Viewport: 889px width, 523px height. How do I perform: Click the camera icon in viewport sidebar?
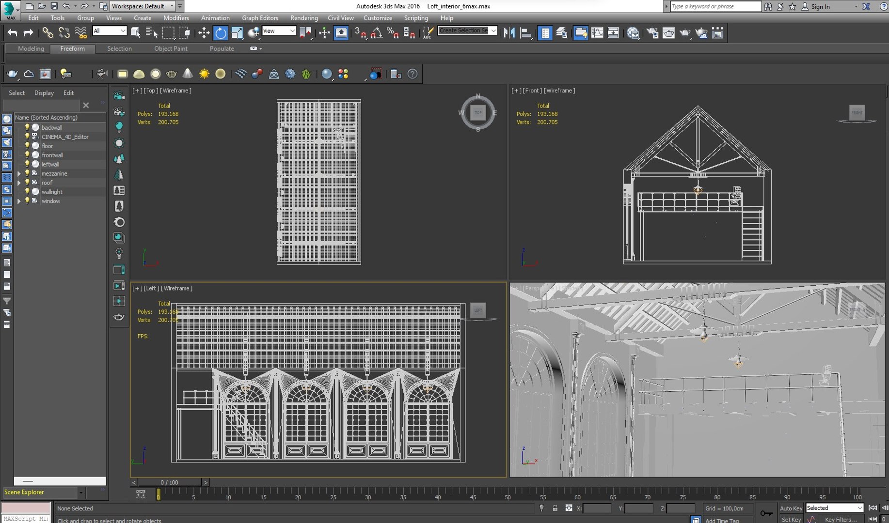tap(119, 95)
